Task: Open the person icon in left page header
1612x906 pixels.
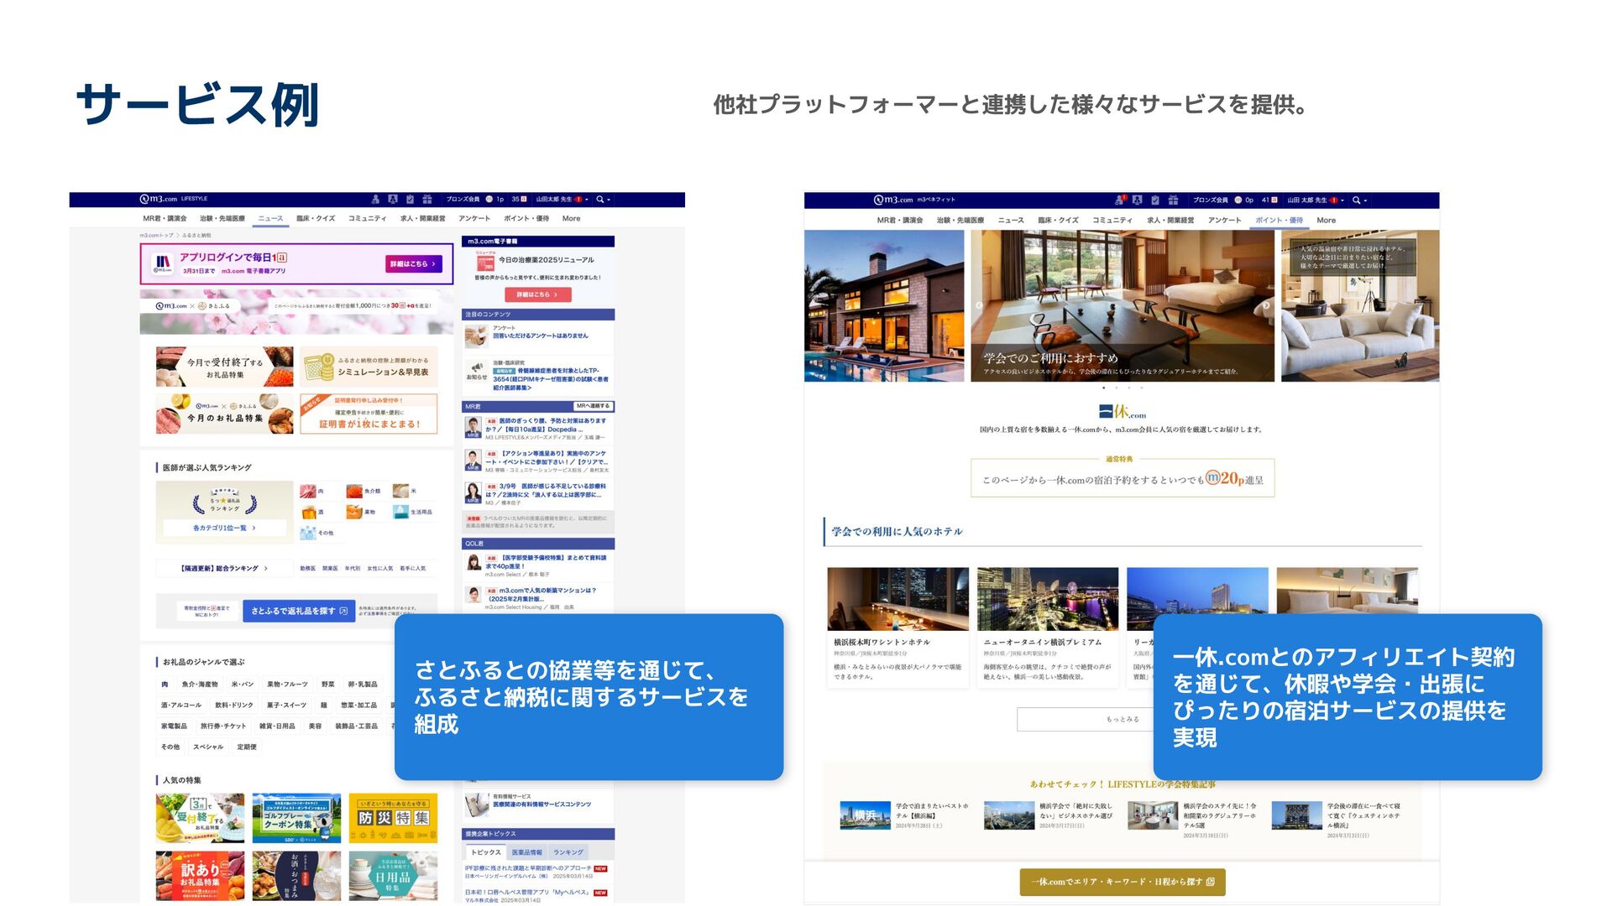Action: (375, 200)
